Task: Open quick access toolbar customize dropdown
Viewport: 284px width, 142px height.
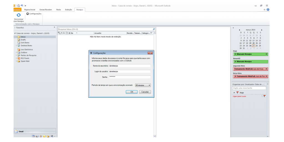Action: click(25, 6)
